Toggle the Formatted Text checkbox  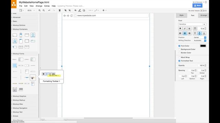tap(179, 61)
